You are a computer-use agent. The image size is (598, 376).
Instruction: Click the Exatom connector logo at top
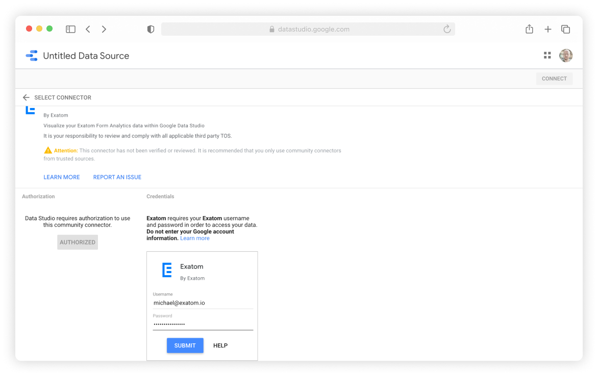[30, 111]
